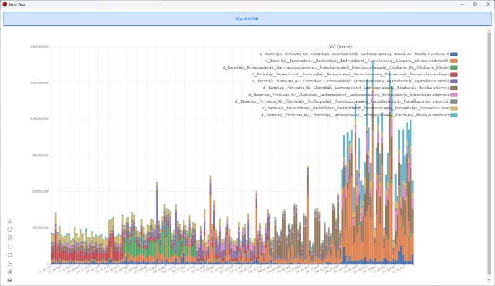495x286 pixels.
Task: Click the 1,800,000,000 axis label
Action: [x=40, y=47]
